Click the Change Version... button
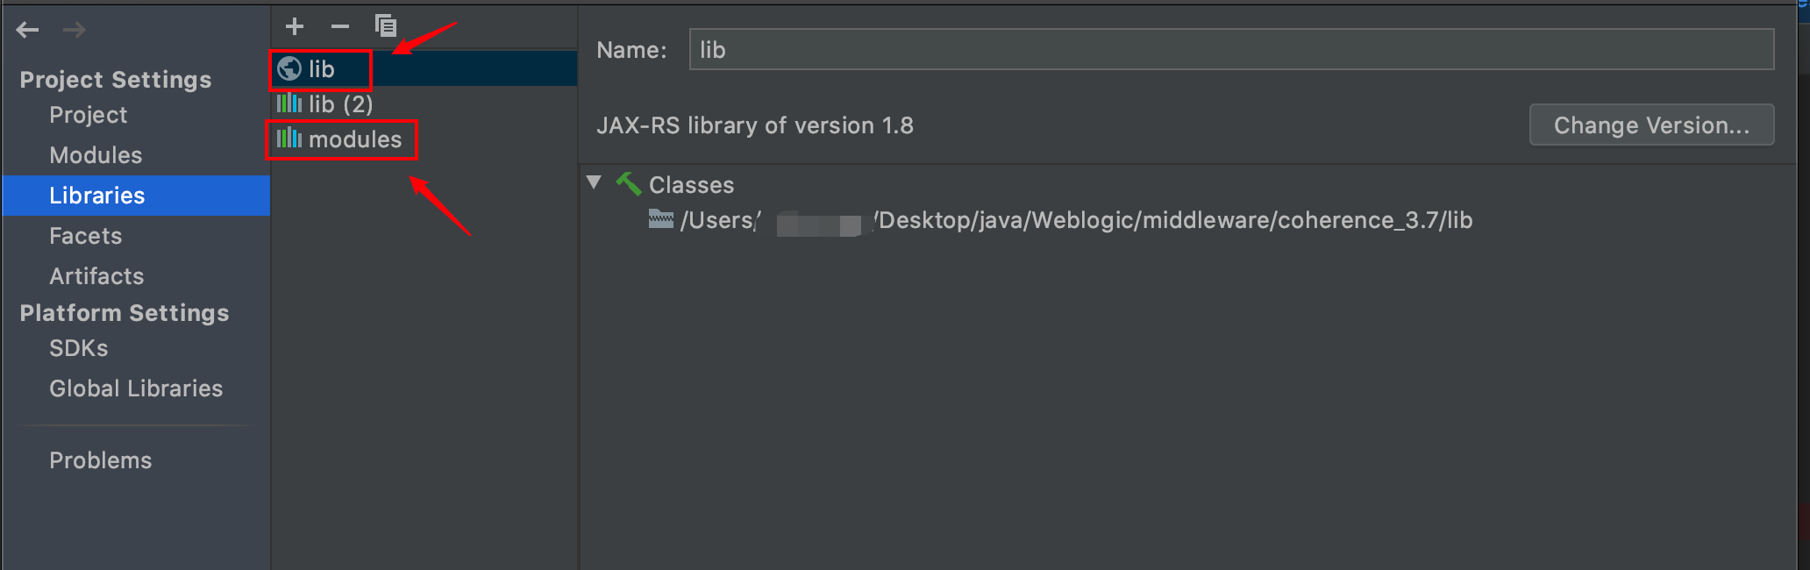Screen dimensions: 1810x570 [x=1651, y=125]
